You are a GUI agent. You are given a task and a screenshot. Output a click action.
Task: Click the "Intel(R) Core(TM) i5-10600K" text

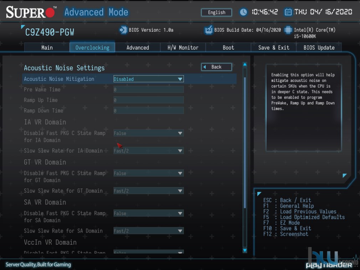click(314, 33)
